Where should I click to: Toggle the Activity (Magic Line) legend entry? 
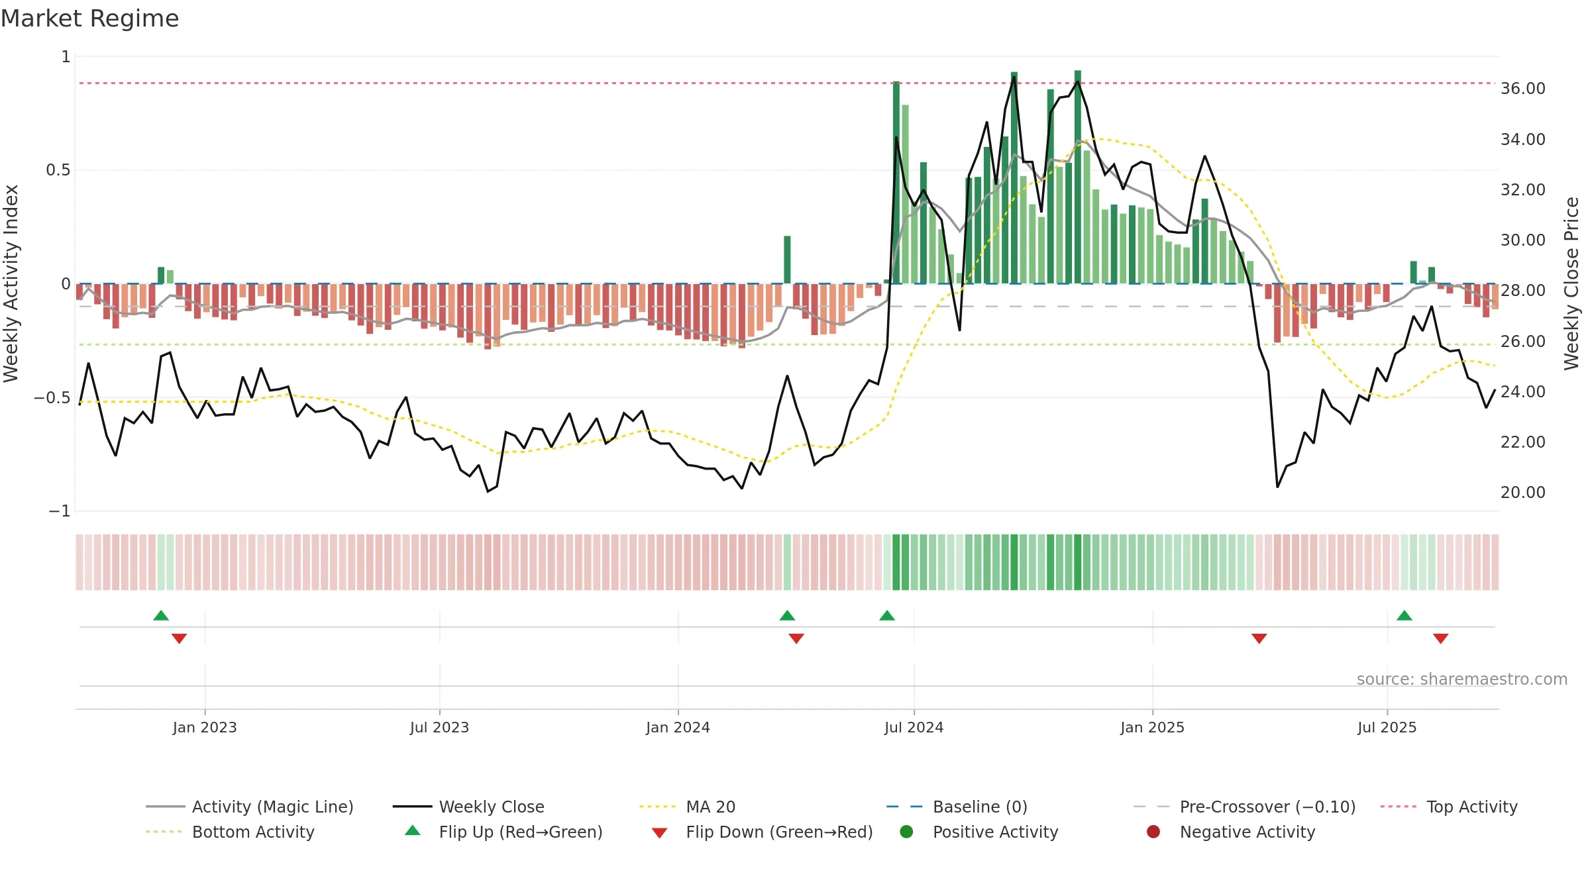250,807
